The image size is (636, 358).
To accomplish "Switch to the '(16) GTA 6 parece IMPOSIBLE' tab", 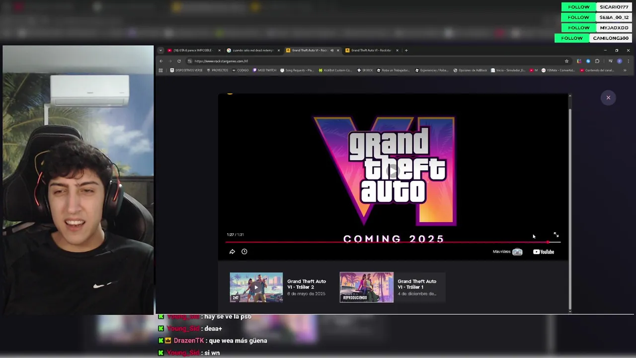I will point(194,50).
